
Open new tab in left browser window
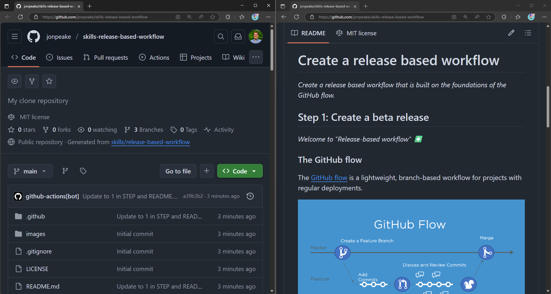[x=89, y=6]
